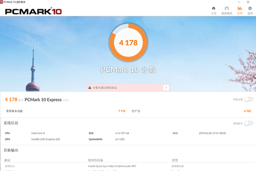Click the PCMark 10 window title bar icon

coord(2,2)
